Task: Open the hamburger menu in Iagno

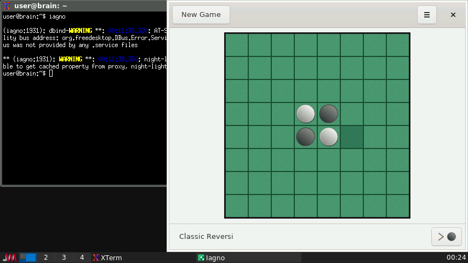Action: [x=427, y=15]
